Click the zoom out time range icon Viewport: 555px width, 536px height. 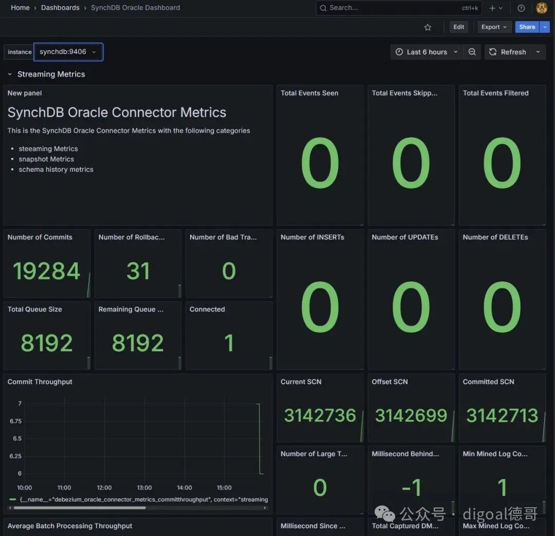(472, 52)
